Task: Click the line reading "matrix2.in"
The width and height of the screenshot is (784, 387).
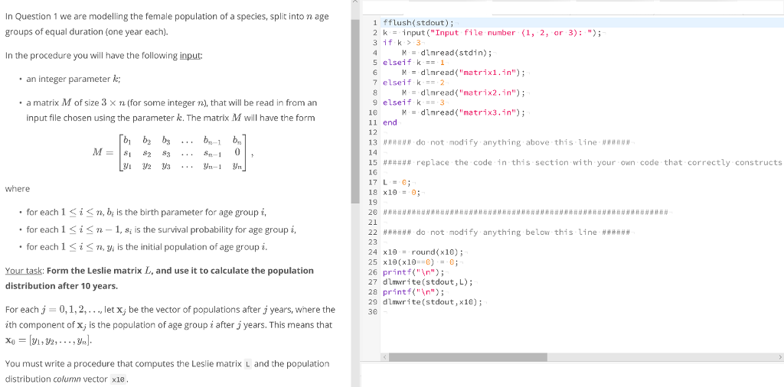Action: (464, 93)
